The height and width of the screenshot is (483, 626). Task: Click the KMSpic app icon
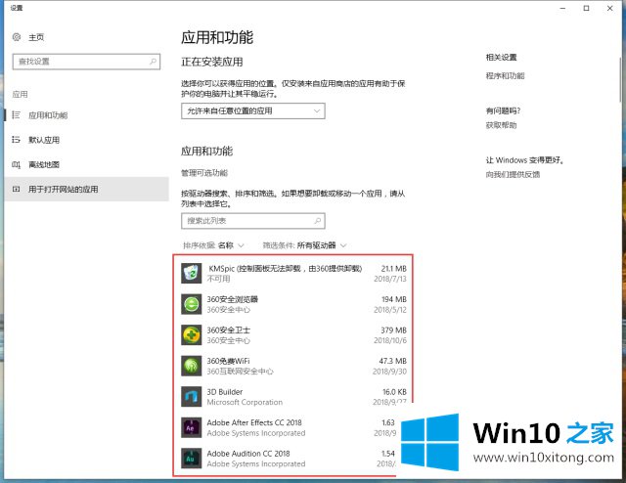(x=191, y=274)
